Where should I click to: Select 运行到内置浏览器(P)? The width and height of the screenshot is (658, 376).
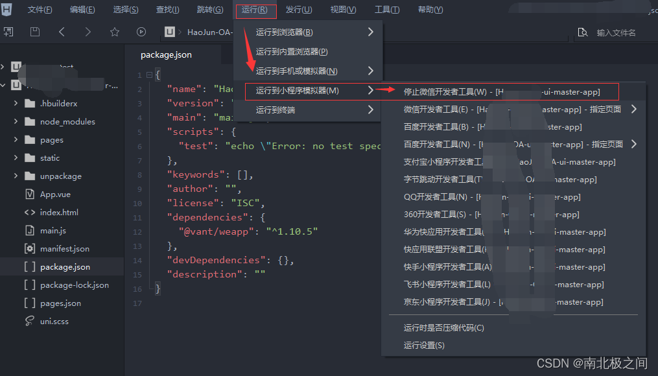pos(307,52)
